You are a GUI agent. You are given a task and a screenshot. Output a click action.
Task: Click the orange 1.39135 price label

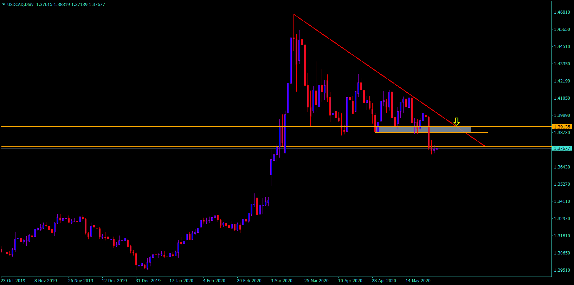pyautogui.click(x=562, y=127)
